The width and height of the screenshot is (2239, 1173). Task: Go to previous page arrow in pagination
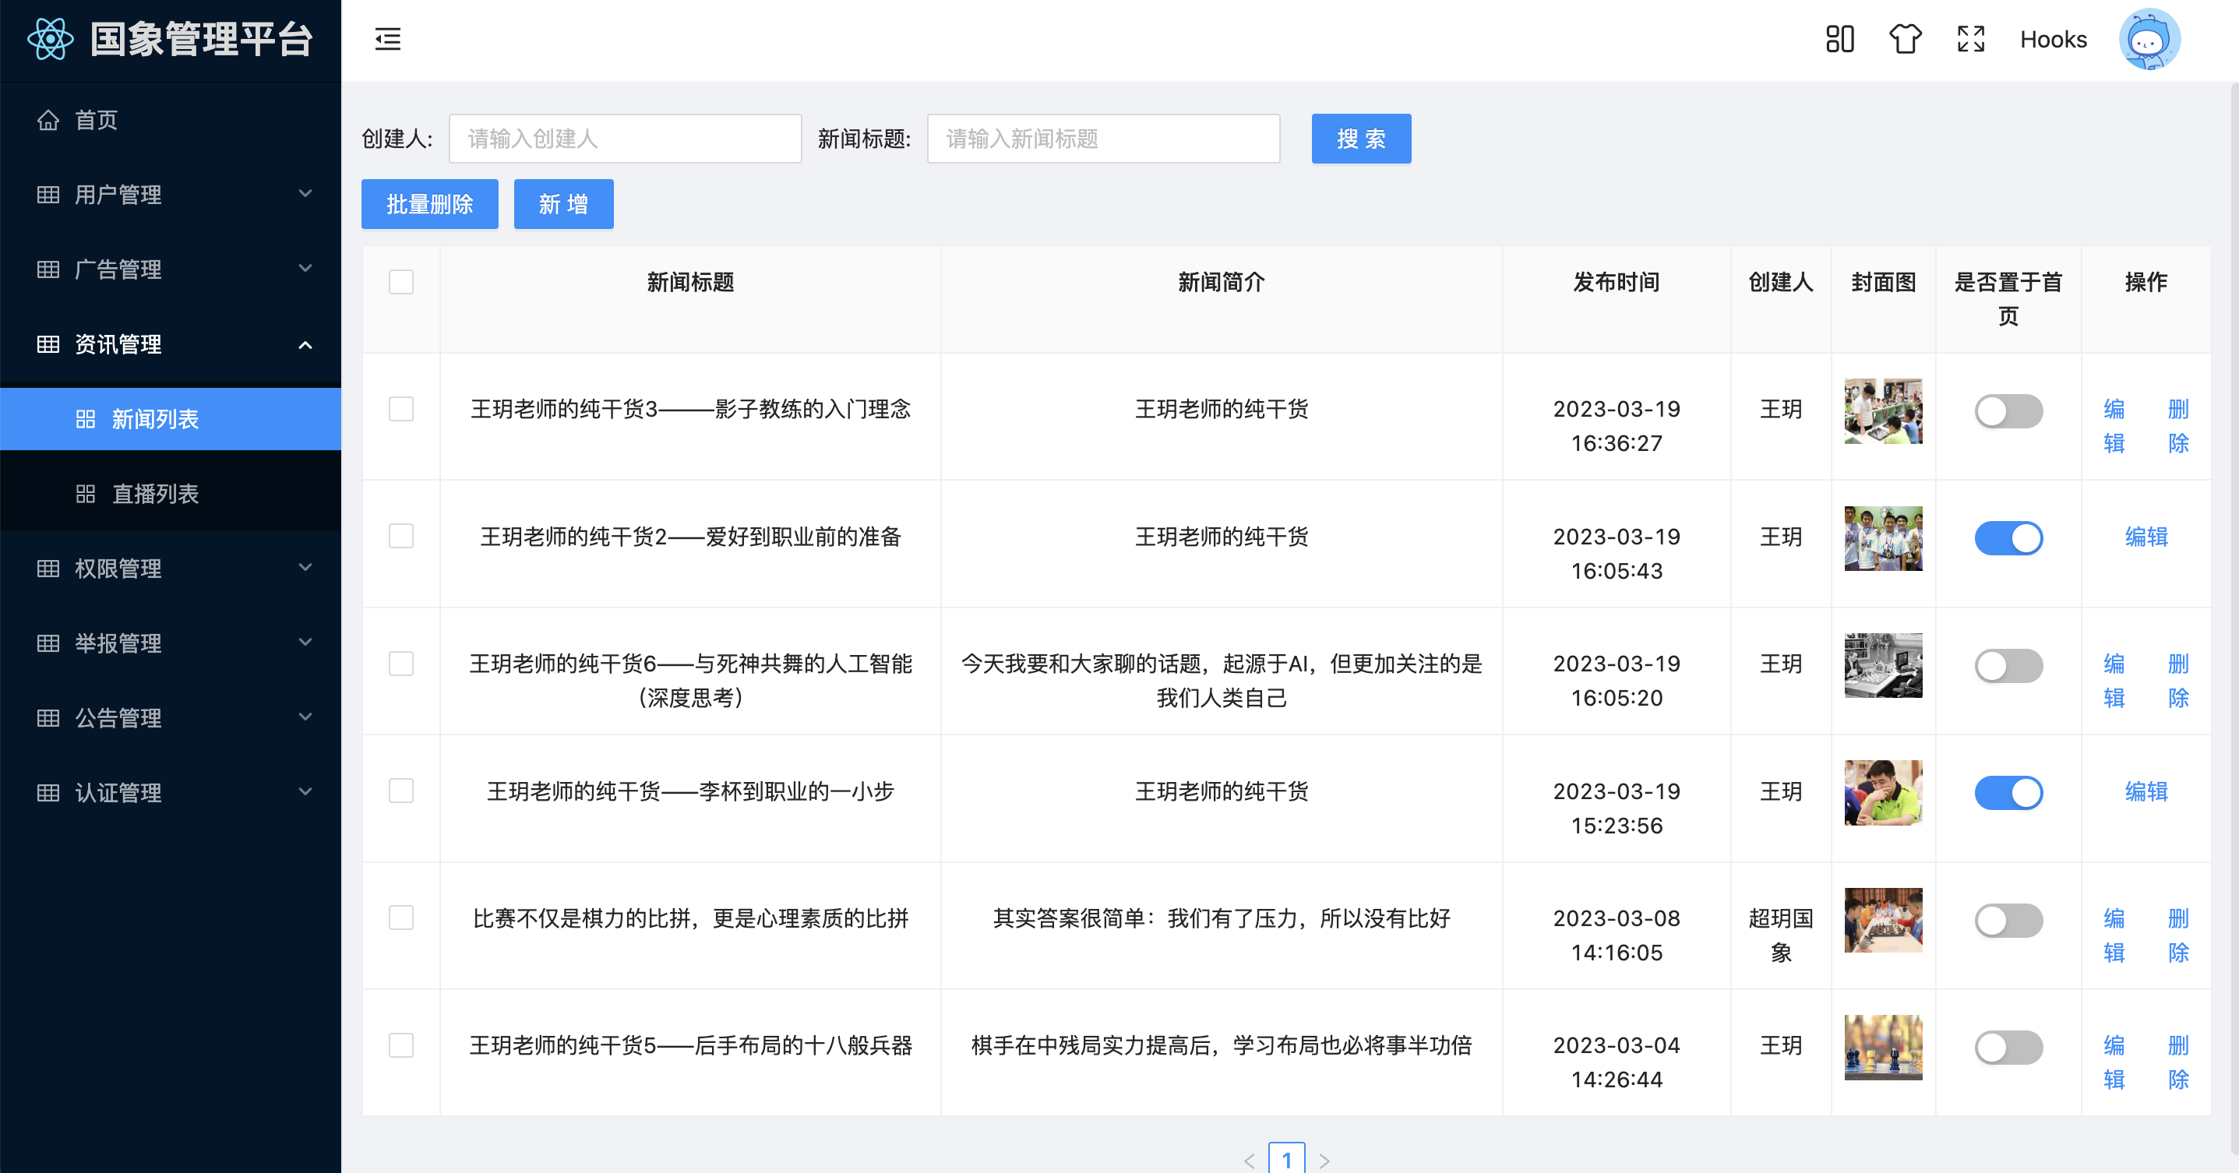pyautogui.click(x=1249, y=1160)
